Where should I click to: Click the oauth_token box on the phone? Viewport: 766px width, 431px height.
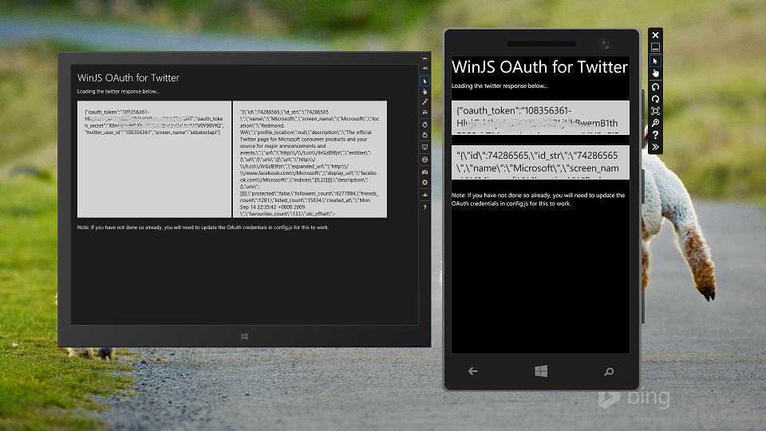coord(540,117)
